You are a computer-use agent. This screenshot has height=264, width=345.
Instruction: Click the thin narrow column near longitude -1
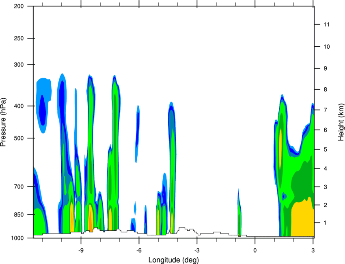click(x=239, y=212)
